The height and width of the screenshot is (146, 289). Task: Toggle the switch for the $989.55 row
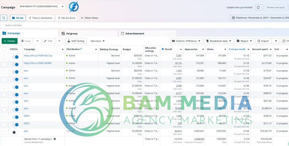point(15,95)
